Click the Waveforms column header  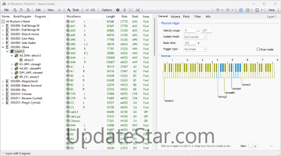pos(73,17)
